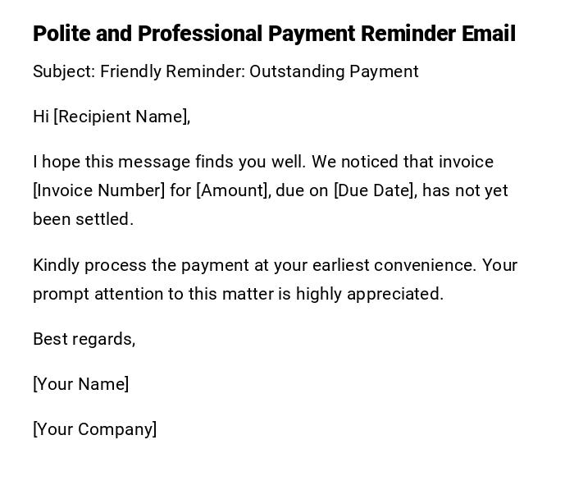This screenshot has width=574, height=481.
Task: Click "Friendly Reminder:" in the subject line
Action: (x=172, y=71)
